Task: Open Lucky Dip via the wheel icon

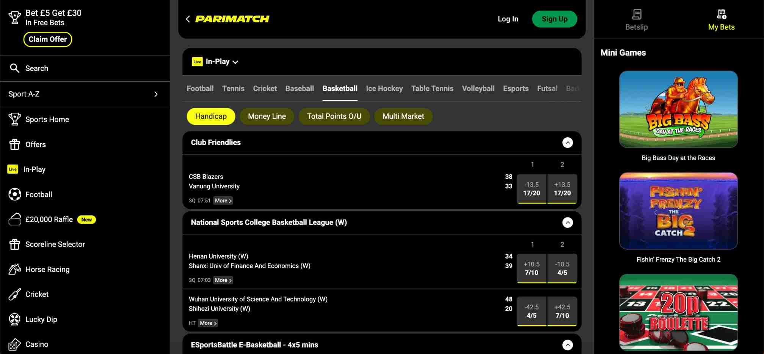Action: [x=15, y=319]
